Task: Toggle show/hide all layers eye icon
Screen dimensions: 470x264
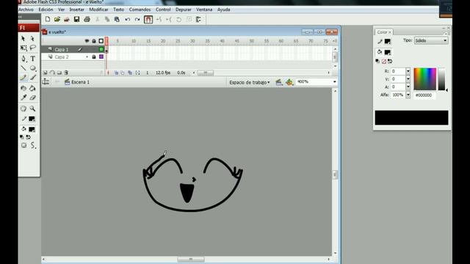Action: point(87,41)
